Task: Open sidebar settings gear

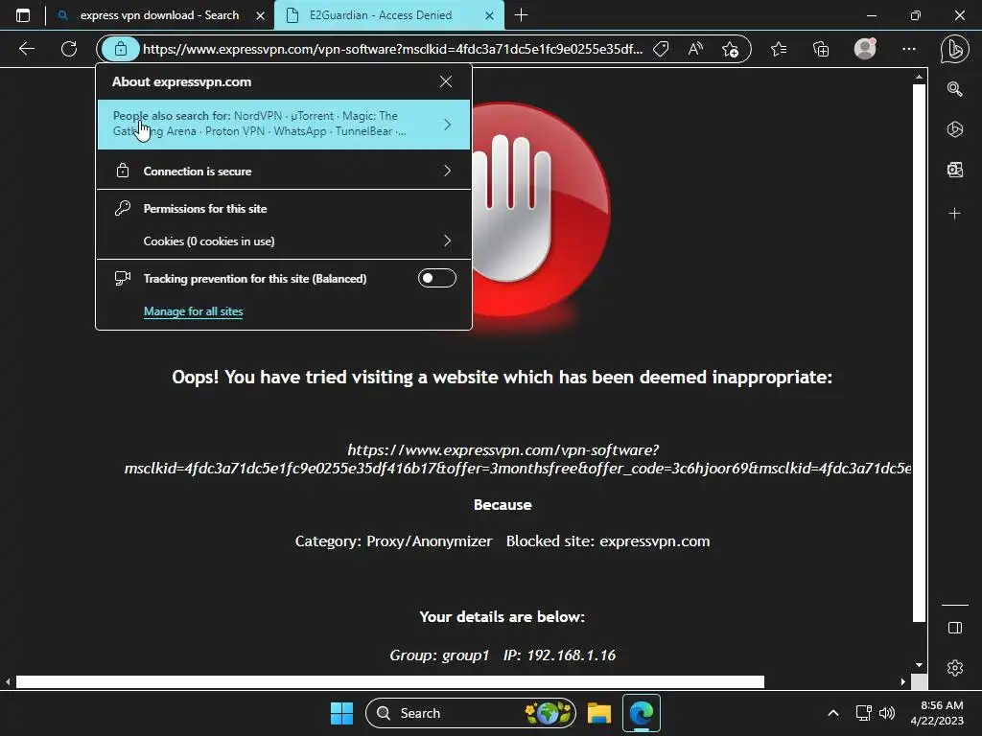Action: click(x=954, y=668)
